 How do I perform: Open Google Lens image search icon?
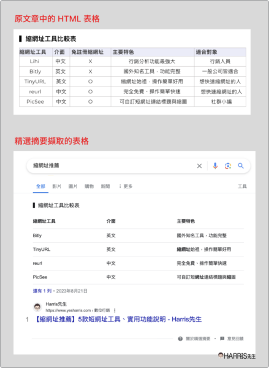click(228, 166)
